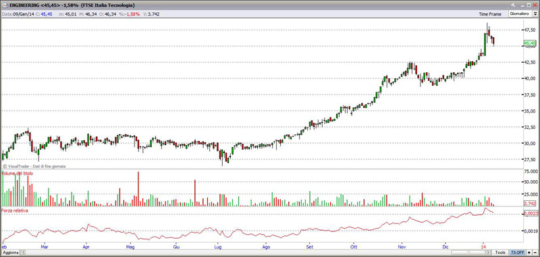Click the minus zoom-out button

click(x=535, y=252)
